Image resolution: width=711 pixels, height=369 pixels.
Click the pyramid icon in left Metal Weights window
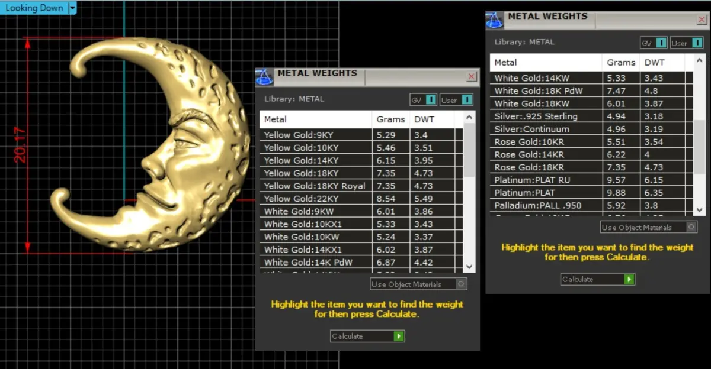tap(264, 77)
